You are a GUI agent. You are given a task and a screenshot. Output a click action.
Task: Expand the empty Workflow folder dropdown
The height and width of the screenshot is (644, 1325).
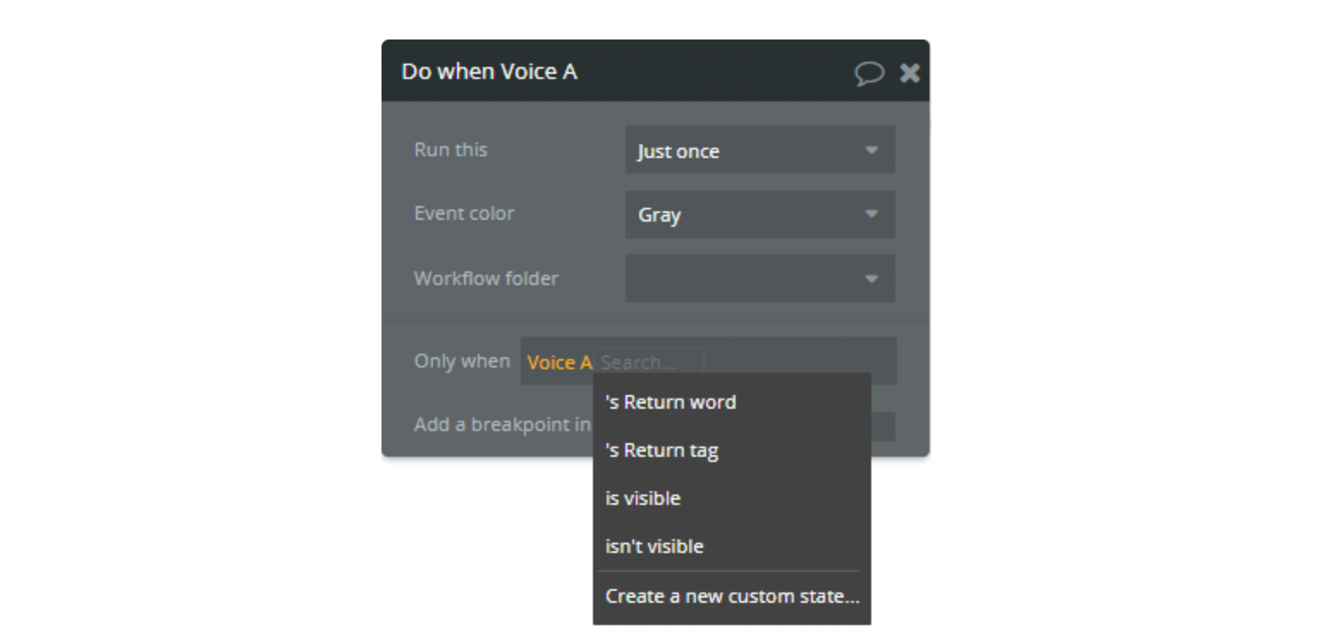point(760,278)
